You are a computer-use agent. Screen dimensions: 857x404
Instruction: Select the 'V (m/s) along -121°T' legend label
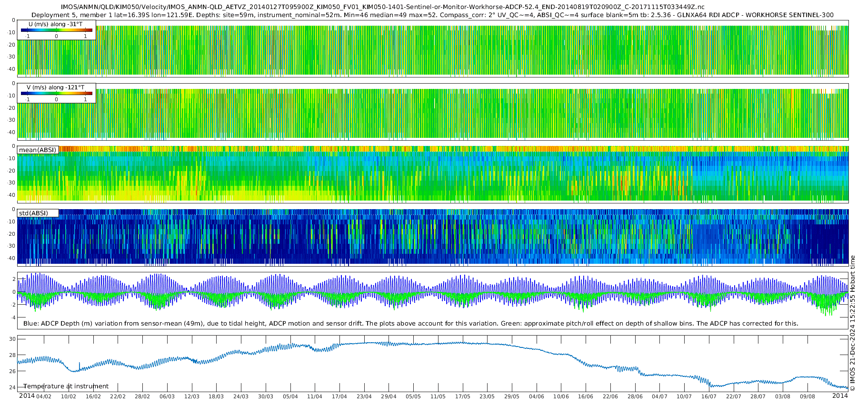pyautogui.click(x=55, y=87)
